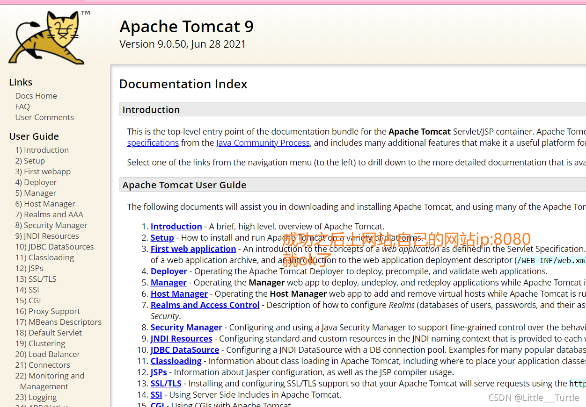Open Host Manager link in numbered list
The width and height of the screenshot is (586, 407).
coord(179,293)
